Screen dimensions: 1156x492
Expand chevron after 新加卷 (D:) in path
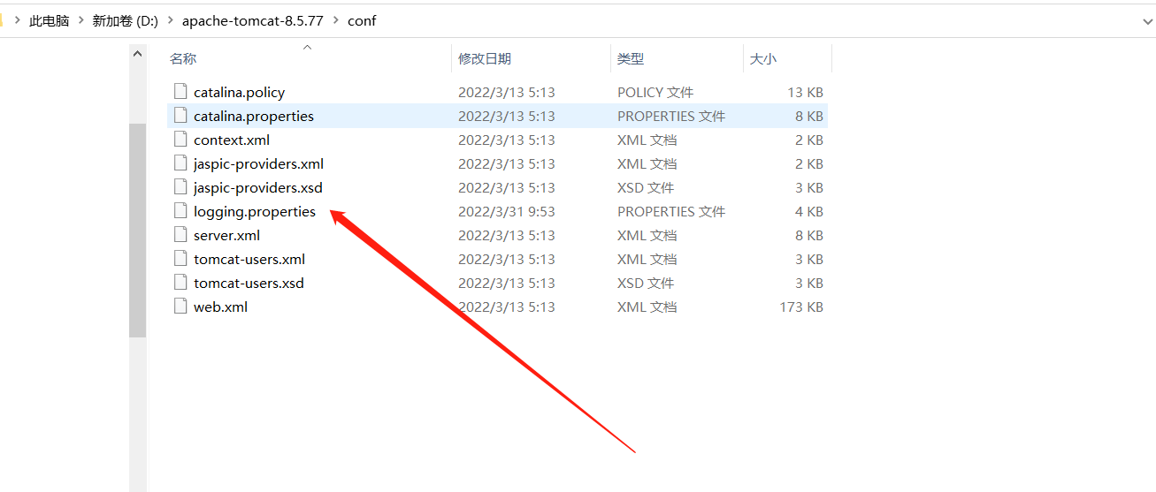point(170,21)
